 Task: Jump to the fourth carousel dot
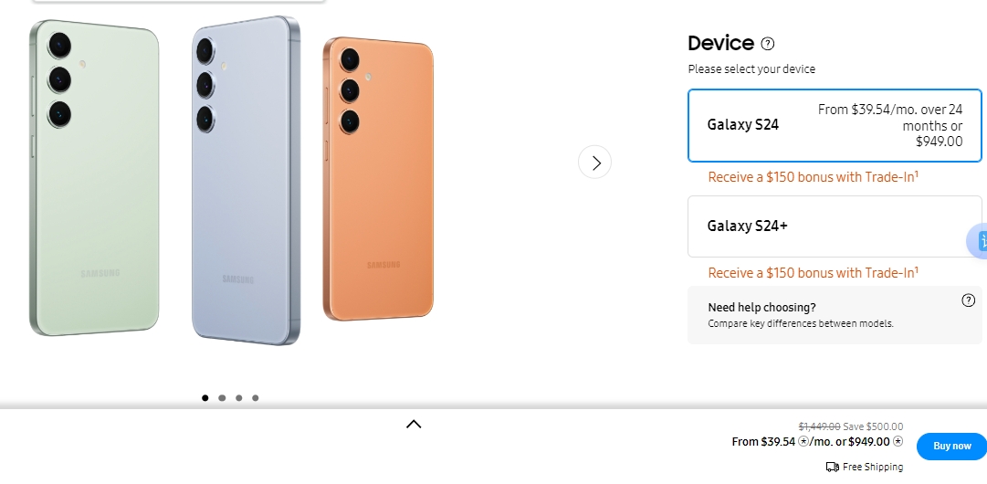click(255, 398)
